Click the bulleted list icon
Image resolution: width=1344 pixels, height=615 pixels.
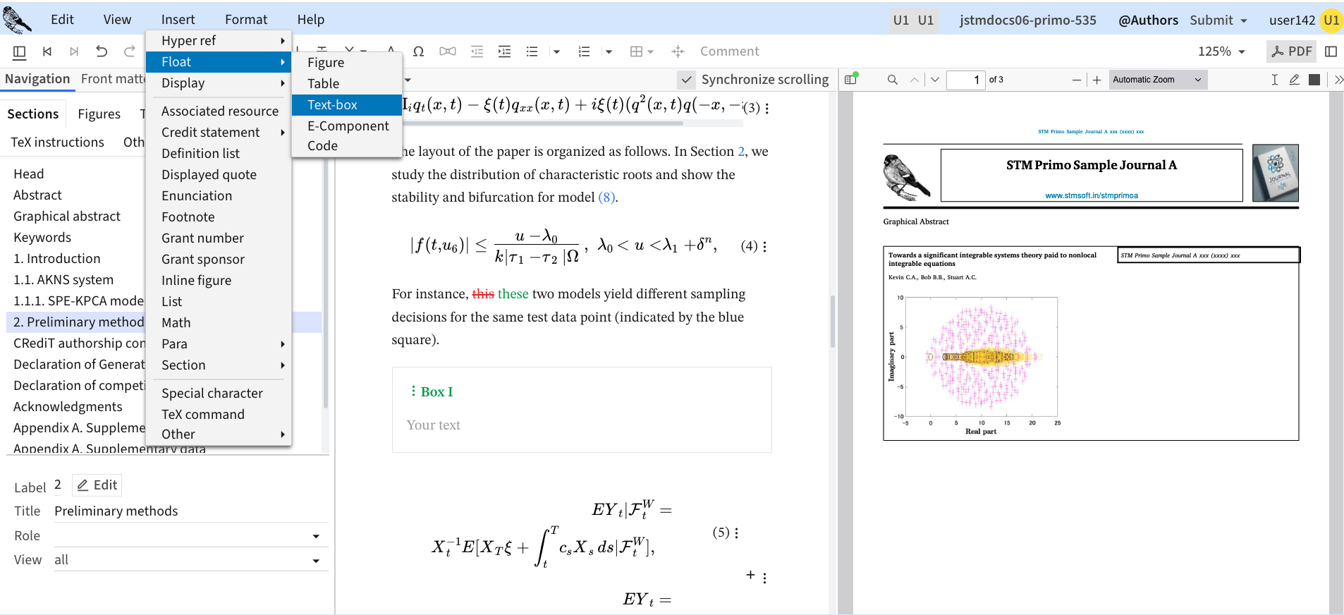(x=532, y=51)
